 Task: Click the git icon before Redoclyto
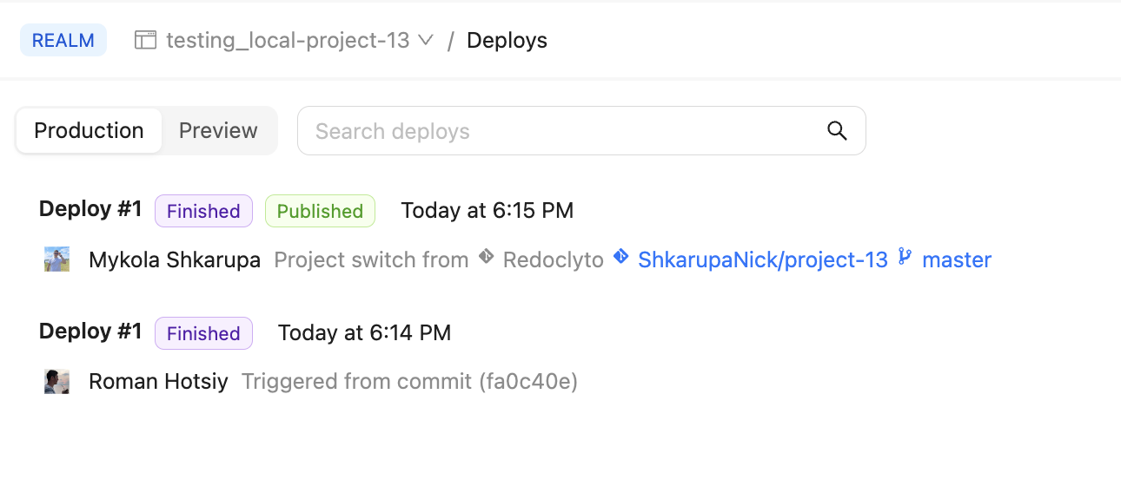[x=487, y=258]
